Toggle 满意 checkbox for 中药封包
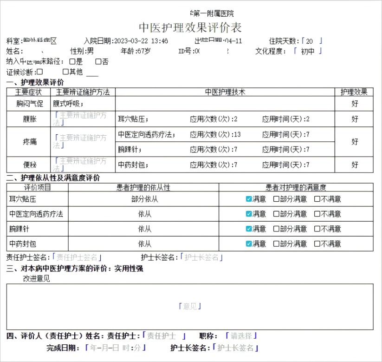382x362 pixels. (249, 244)
